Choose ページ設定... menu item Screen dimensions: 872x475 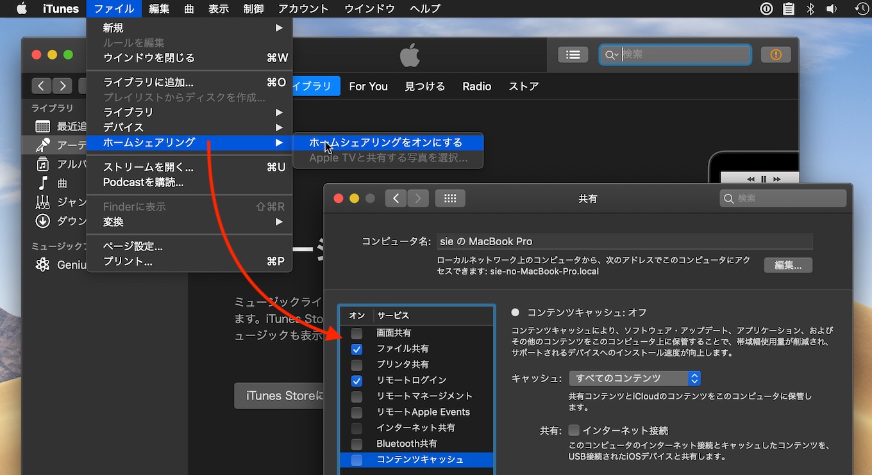coord(190,246)
